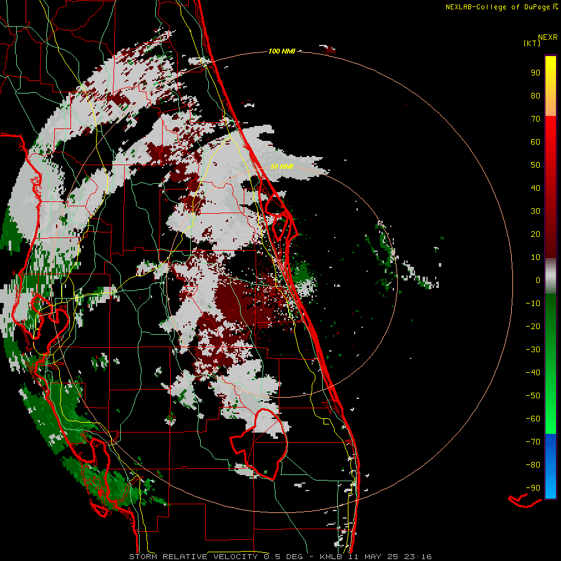Click the NEXR label above the color scale
Image resolution: width=561 pixels, height=561 pixels.
pyautogui.click(x=547, y=37)
